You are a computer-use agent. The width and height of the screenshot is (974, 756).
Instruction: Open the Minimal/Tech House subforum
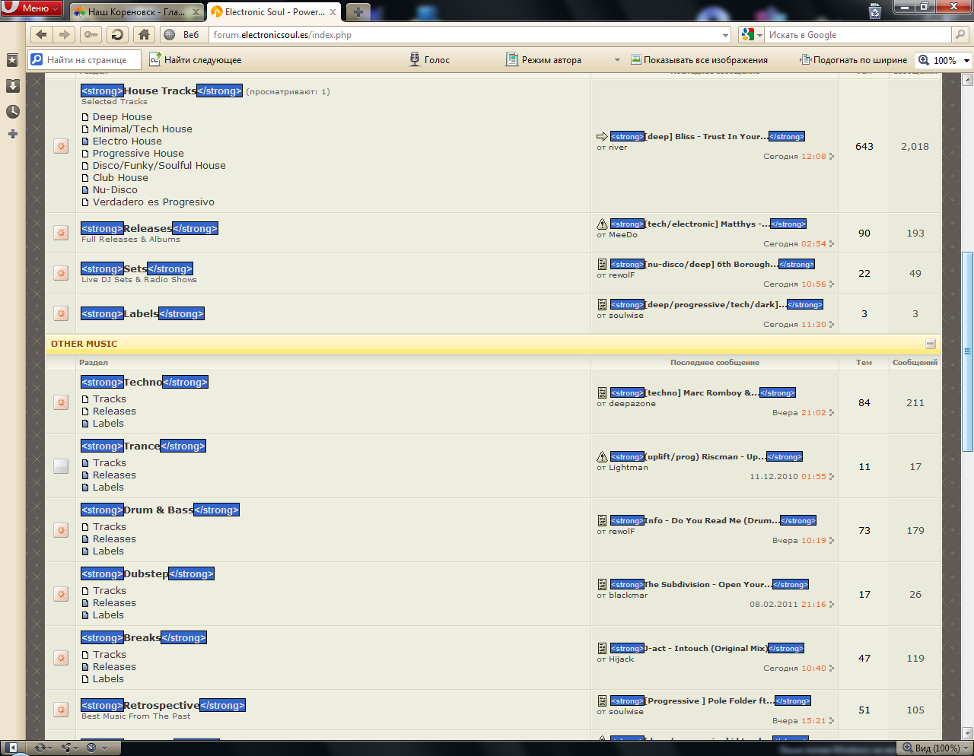(x=142, y=129)
